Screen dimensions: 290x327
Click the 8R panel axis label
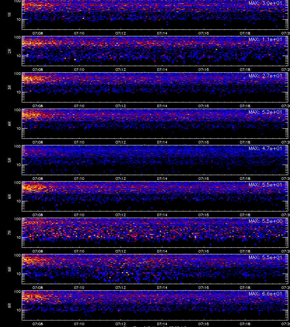pos(9,269)
